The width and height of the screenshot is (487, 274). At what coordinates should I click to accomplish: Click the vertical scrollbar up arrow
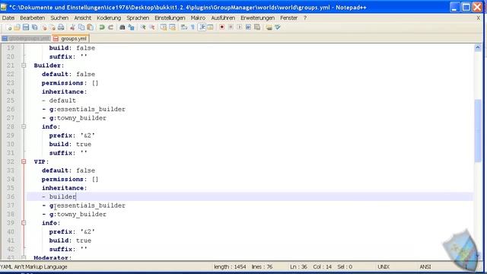(478, 47)
